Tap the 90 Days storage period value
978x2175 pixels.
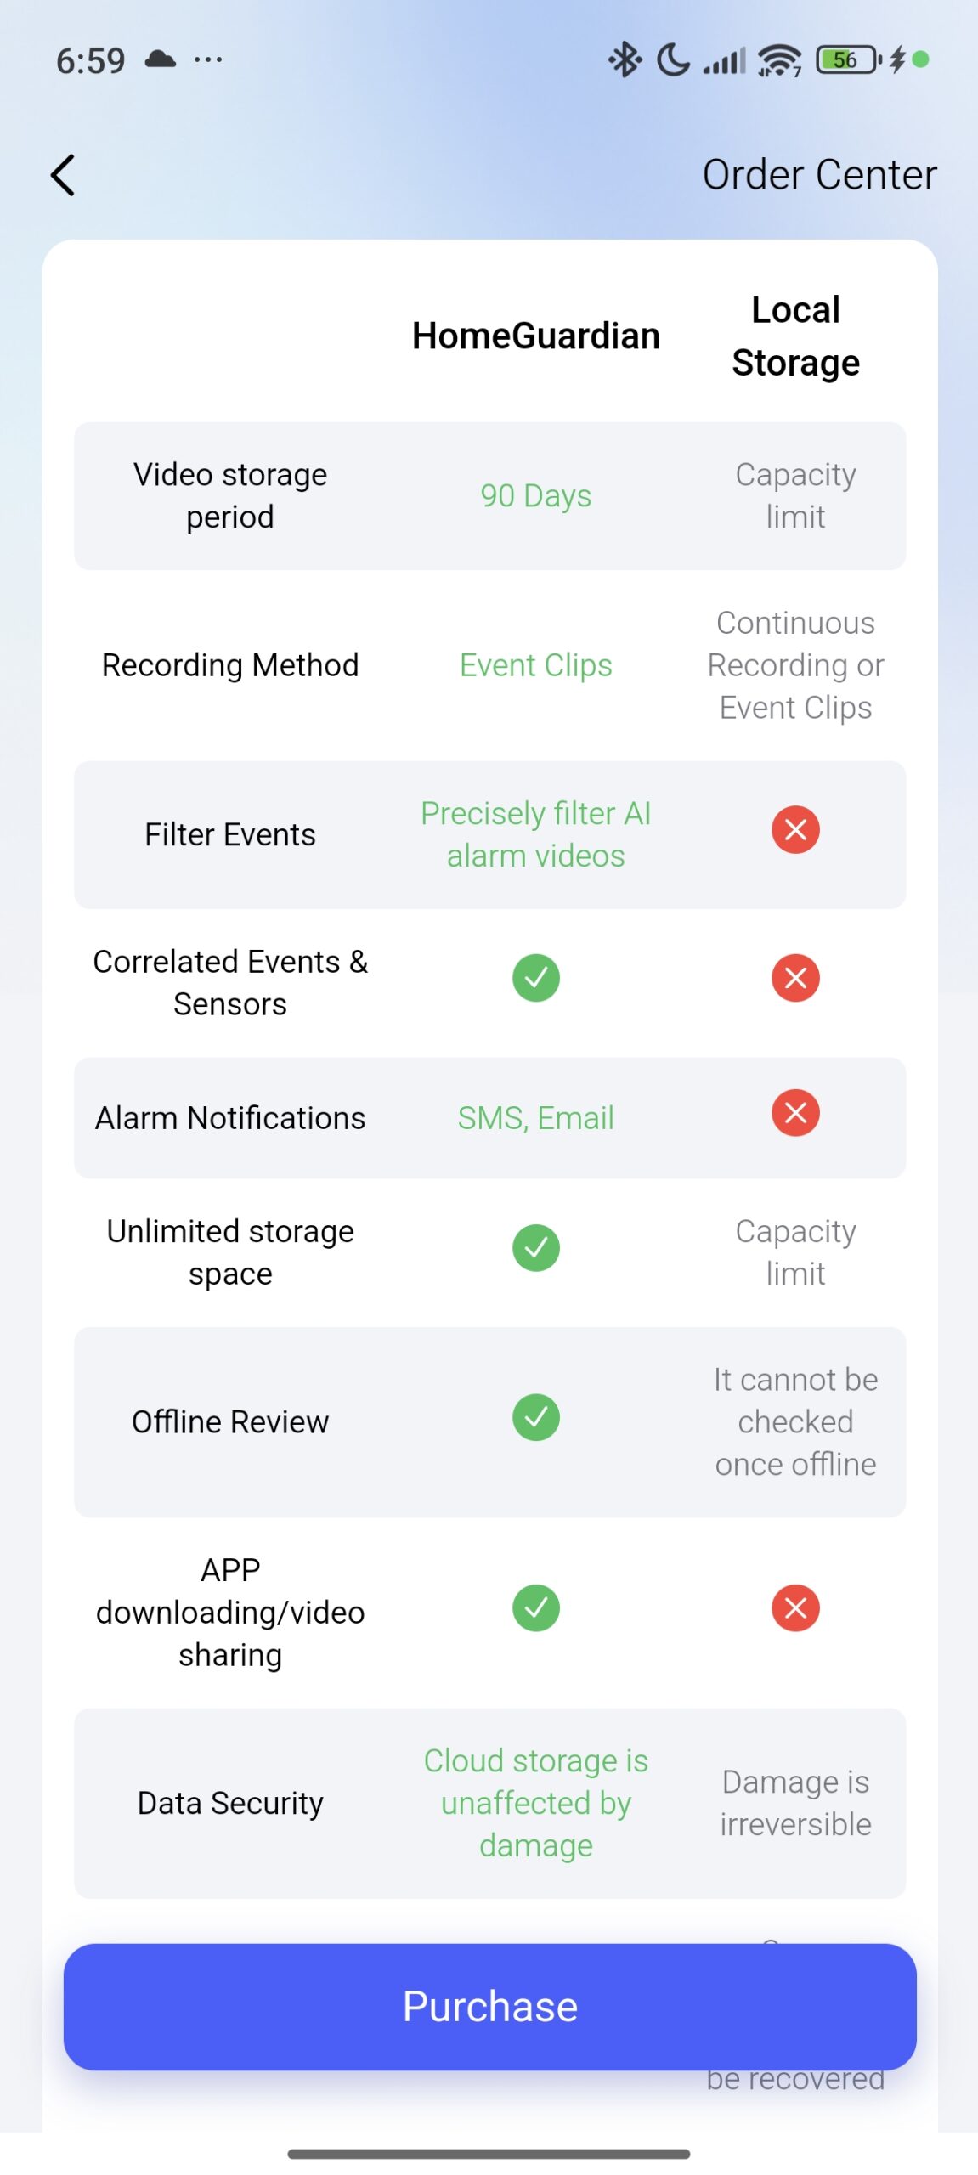point(535,495)
